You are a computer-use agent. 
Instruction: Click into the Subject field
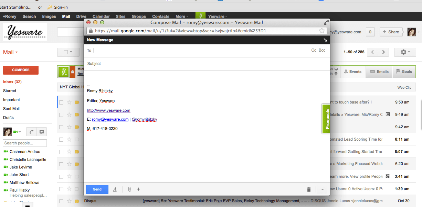[x=207, y=64]
